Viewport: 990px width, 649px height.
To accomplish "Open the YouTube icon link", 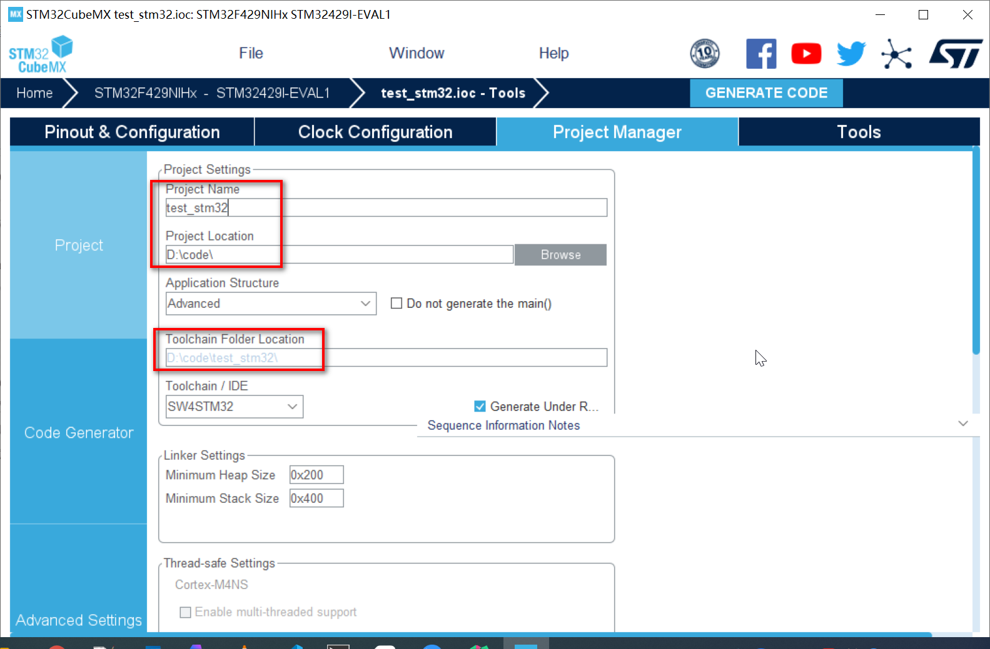I will (x=806, y=54).
